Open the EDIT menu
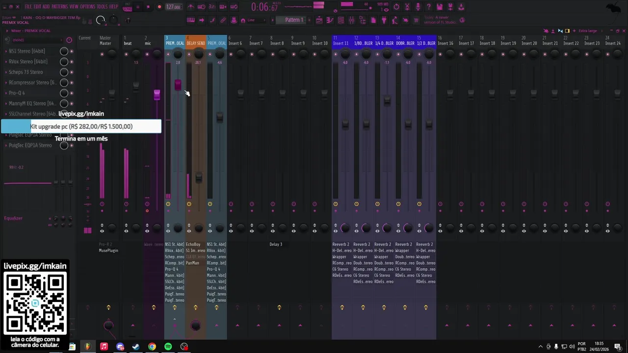The image size is (628, 353). [37, 7]
